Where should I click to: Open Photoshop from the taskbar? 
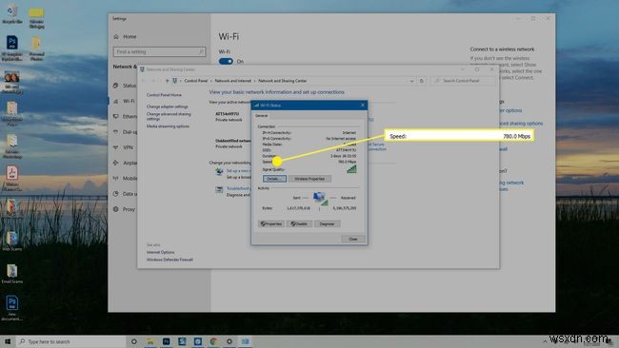pos(167,341)
